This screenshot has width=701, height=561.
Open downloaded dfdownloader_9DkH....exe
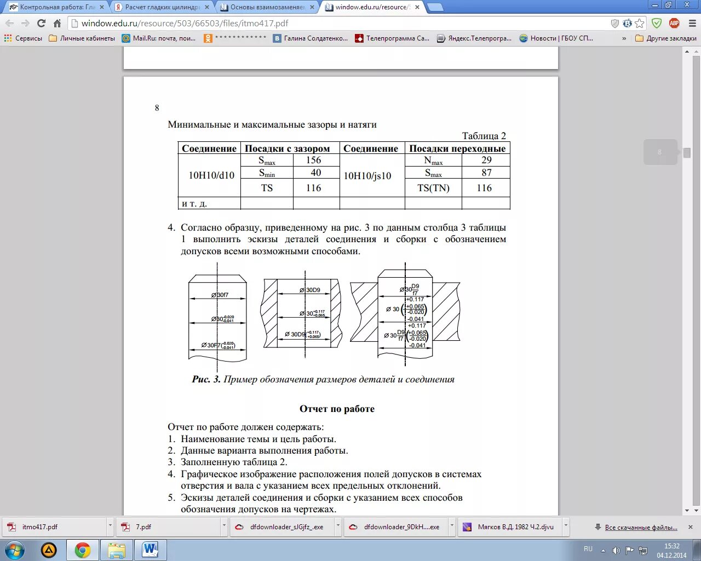tap(396, 527)
